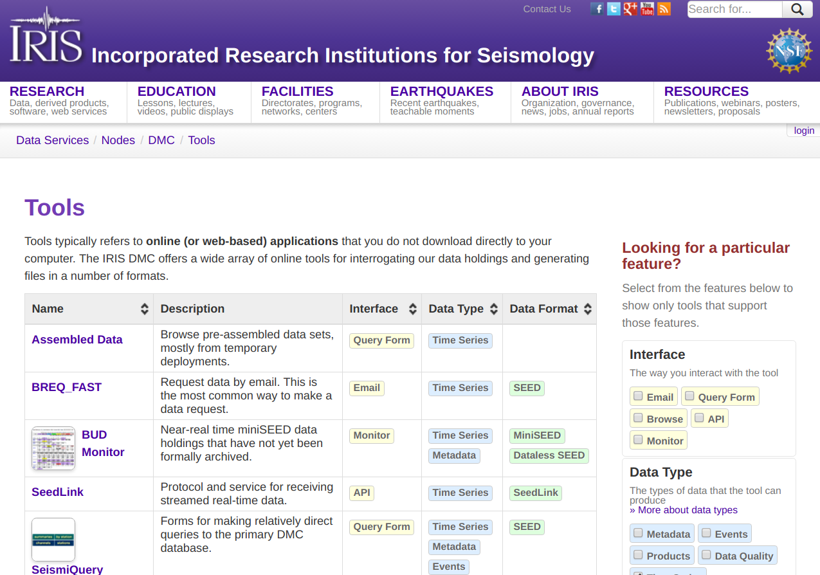The width and height of the screenshot is (820, 575).
Task: Click into the Search for input field
Action: 734,9
